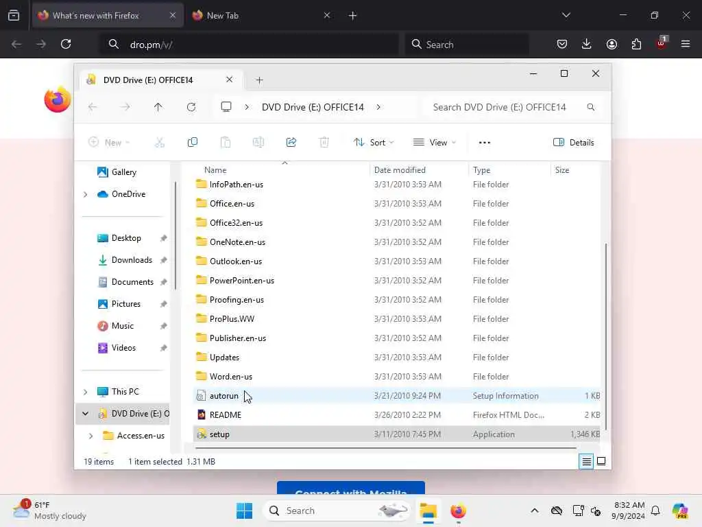Viewport: 702px width, 527px height.
Task: Click the Firefox address bar showing dro.pm
Action: [248, 45]
